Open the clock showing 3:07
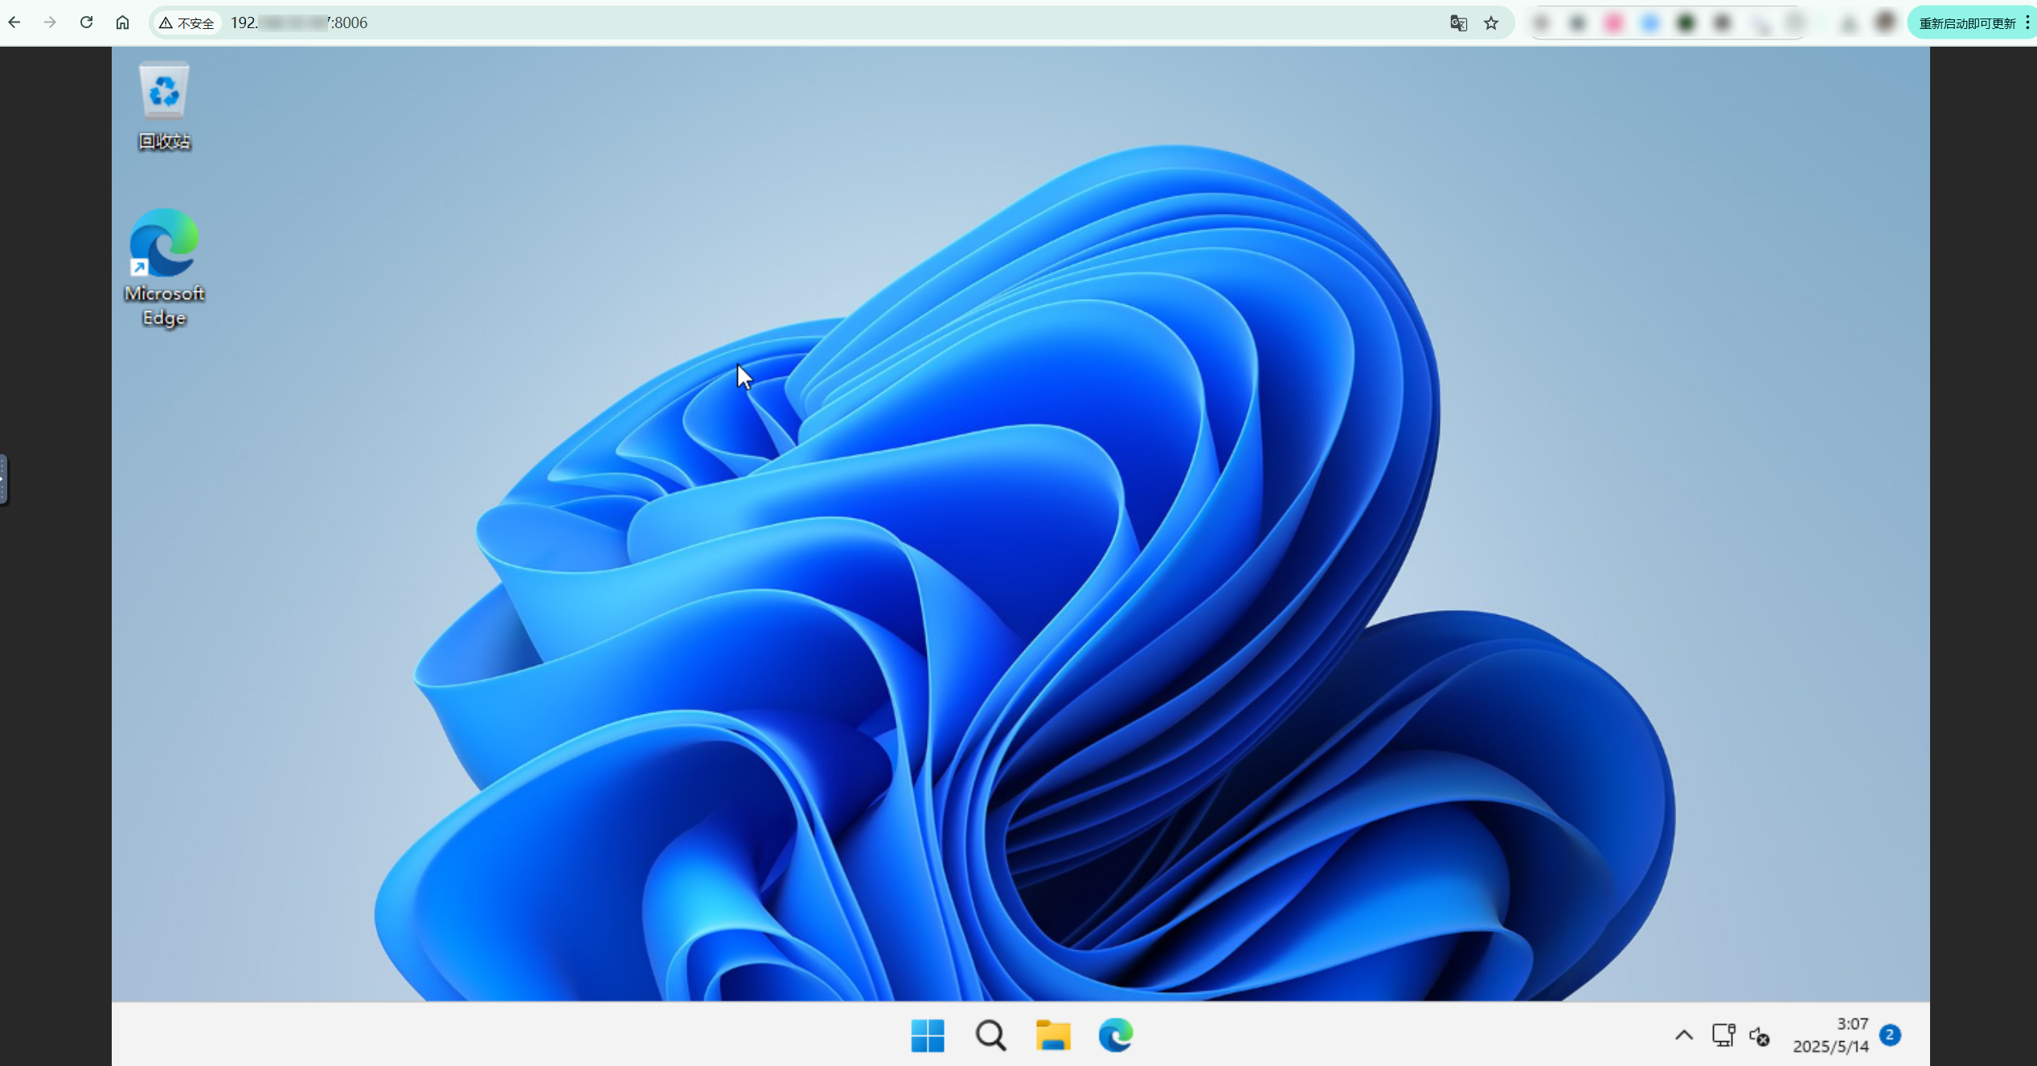Viewport: 2037px width, 1066px height. (x=1830, y=1035)
